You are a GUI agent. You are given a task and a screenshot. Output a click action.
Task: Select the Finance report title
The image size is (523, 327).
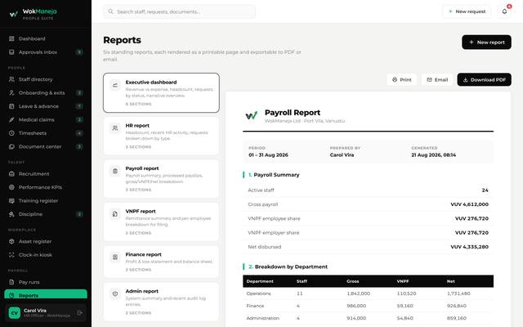click(x=144, y=254)
